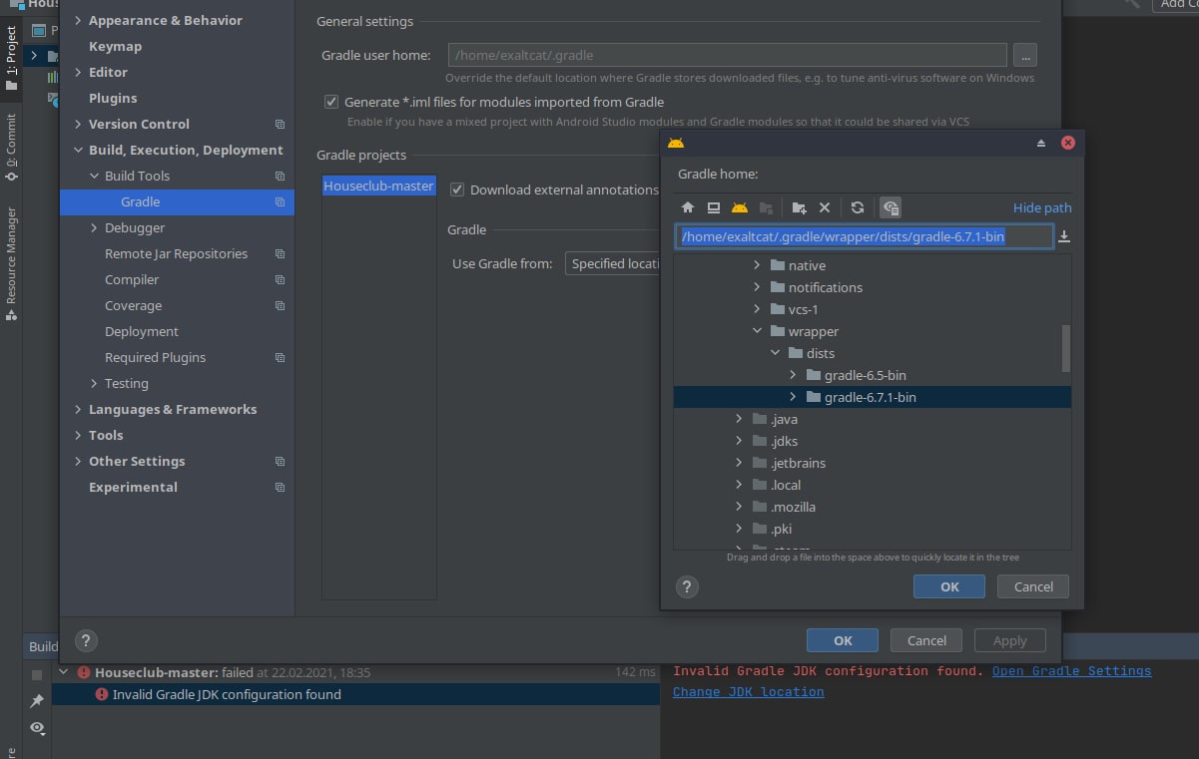Browse Gradle user home with ... button
The width and height of the screenshot is (1199, 759).
[x=1025, y=55]
